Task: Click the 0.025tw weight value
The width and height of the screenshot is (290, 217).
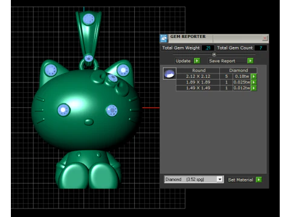Action: [242, 82]
